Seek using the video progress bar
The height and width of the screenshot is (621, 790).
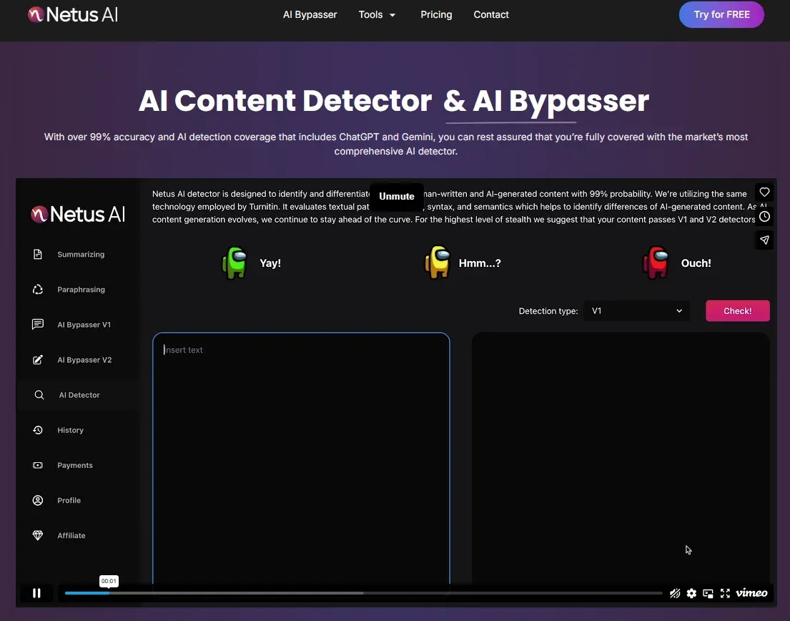tap(364, 593)
